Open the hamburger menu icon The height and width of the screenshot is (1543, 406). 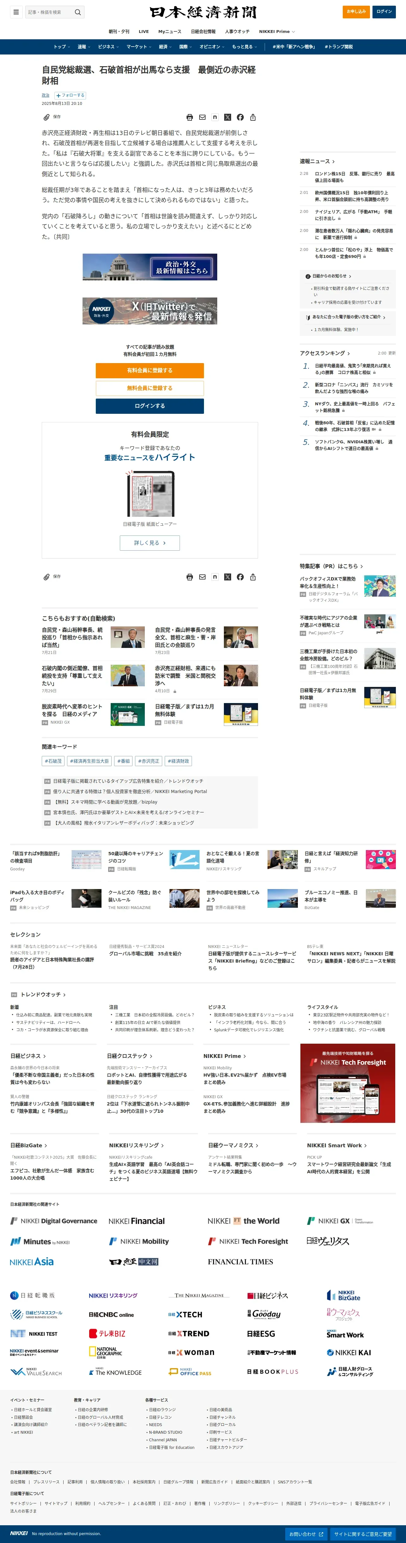pyautogui.click(x=16, y=12)
